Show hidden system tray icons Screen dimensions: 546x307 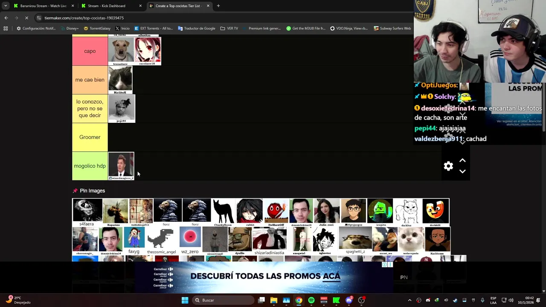pyautogui.click(x=409, y=300)
